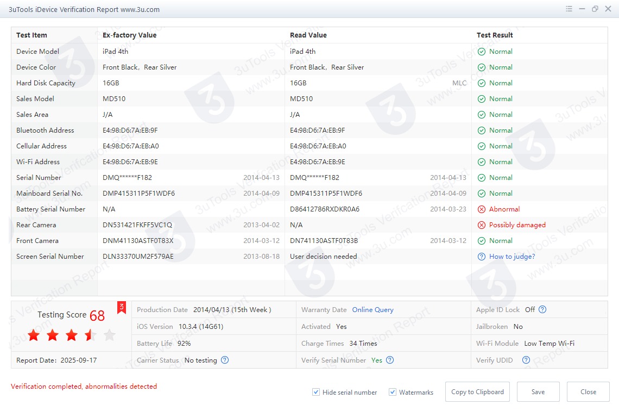619x411 pixels.
Task: Click the Read Value column header
Action: pyautogui.click(x=308, y=35)
